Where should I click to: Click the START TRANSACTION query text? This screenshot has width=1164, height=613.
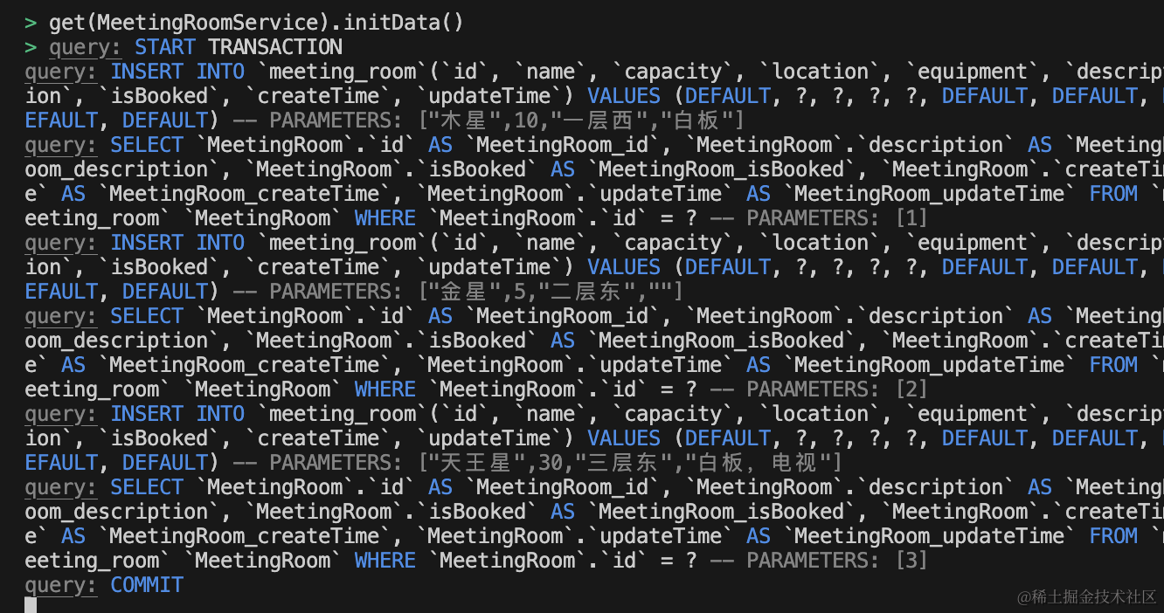[239, 46]
